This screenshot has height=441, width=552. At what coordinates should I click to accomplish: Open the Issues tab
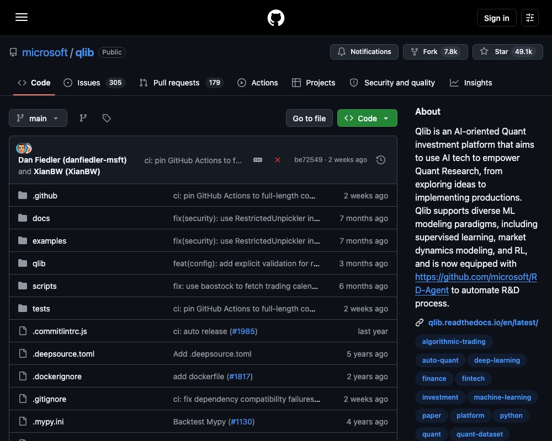pos(94,83)
